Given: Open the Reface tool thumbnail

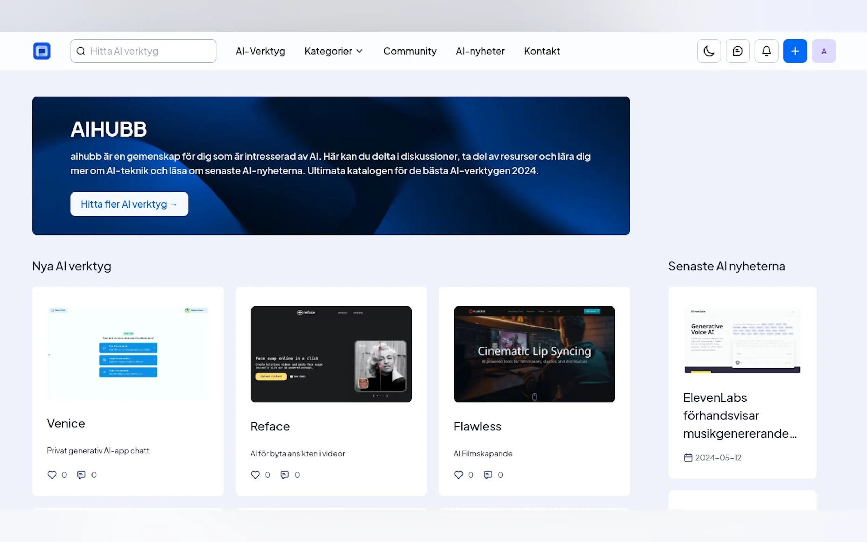Looking at the screenshot, I should (x=331, y=354).
